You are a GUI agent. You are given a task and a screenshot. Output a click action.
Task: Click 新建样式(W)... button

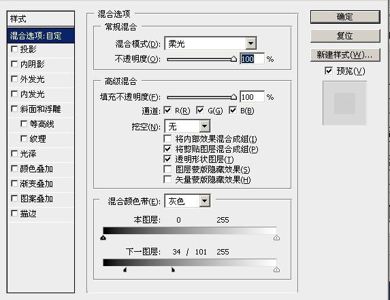click(345, 55)
